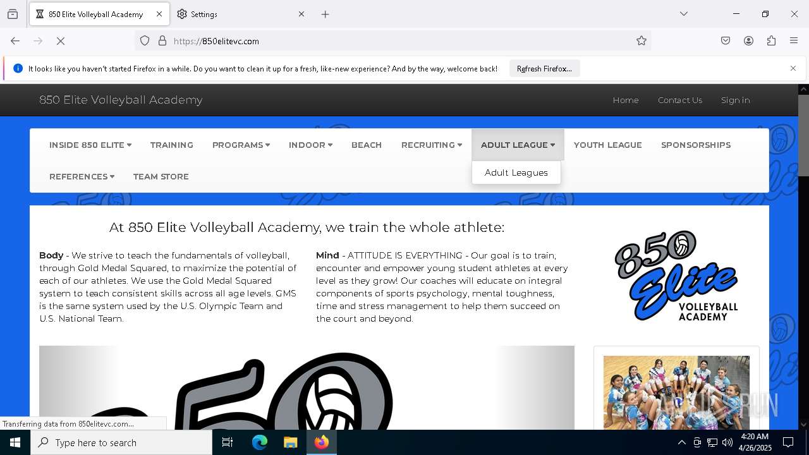Open Firefox application hamburger menu
The width and height of the screenshot is (809, 455).
click(x=794, y=41)
